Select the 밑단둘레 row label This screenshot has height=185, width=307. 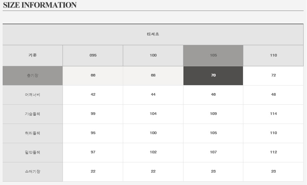[x=33, y=152]
